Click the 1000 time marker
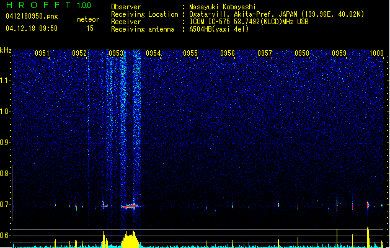The width and height of the screenshot is (390, 248). coord(376,53)
